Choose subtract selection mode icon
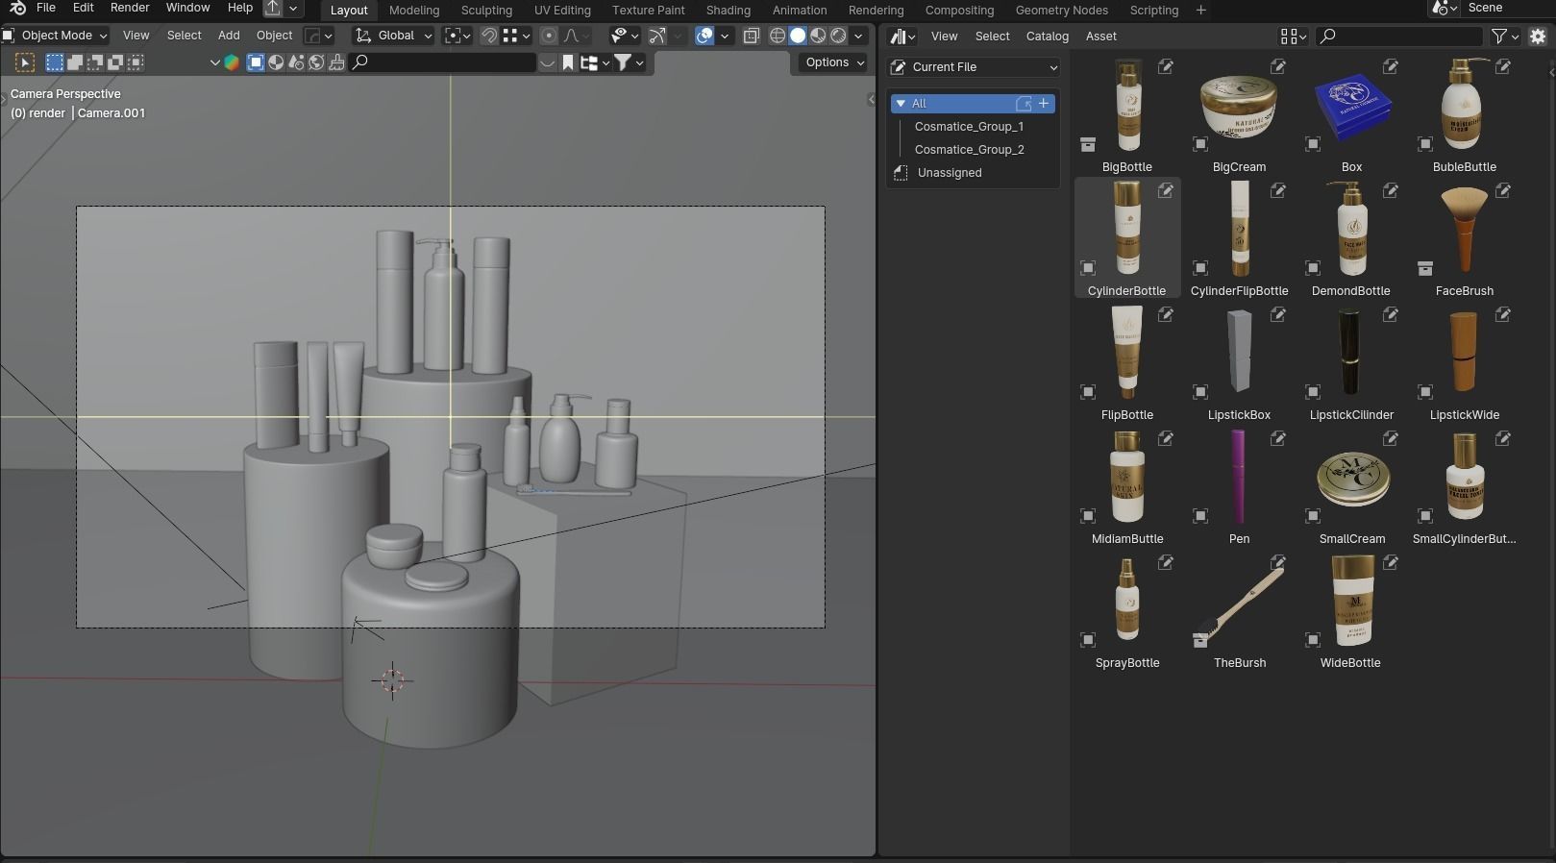 [x=95, y=62]
